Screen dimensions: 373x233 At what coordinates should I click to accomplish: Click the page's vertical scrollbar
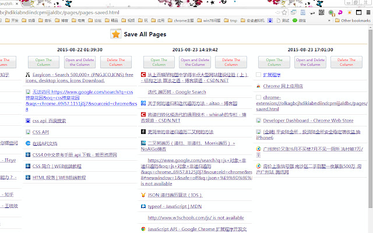tap(371, 119)
